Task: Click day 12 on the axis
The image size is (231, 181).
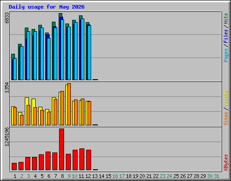Action: 88,176
